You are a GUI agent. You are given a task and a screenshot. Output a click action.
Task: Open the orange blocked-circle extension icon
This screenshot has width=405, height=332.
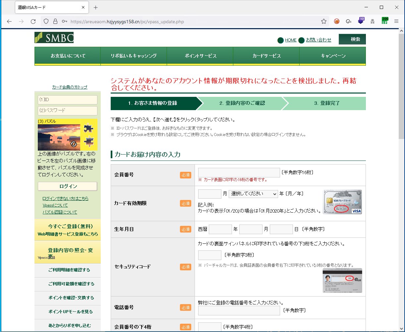tap(337, 22)
